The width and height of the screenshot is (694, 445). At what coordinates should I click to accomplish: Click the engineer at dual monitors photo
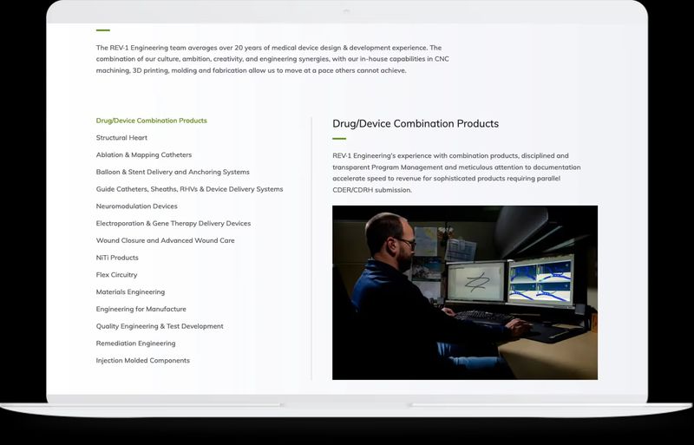pyautogui.click(x=464, y=292)
